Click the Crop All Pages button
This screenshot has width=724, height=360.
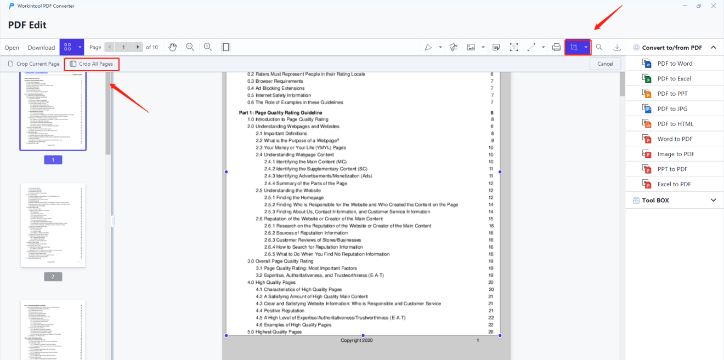pyautogui.click(x=92, y=64)
